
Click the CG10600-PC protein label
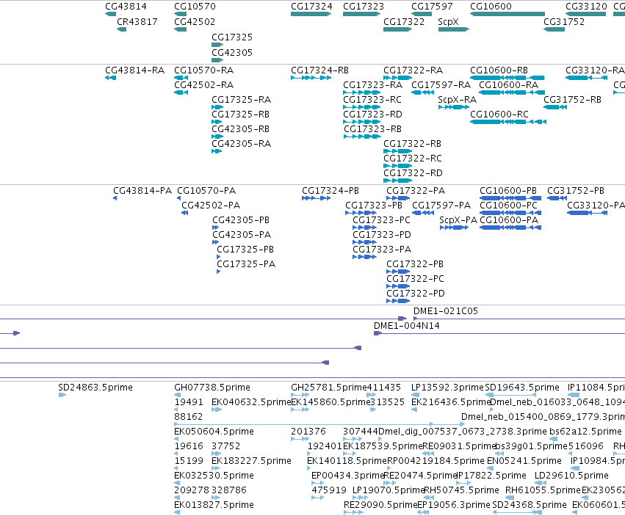pos(509,206)
